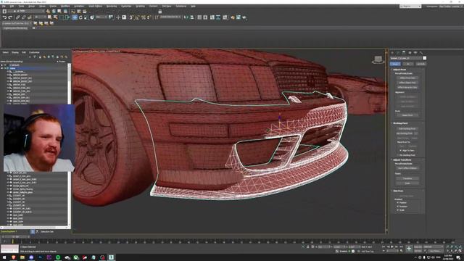Click Affect Pivot Only button
The image size is (464, 261).
click(407, 78)
